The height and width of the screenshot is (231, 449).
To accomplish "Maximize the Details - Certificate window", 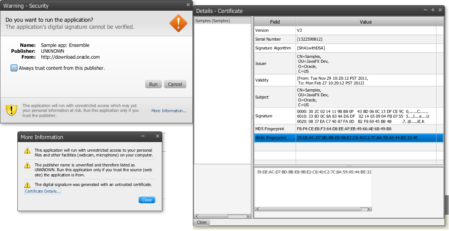I will [x=433, y=10].
